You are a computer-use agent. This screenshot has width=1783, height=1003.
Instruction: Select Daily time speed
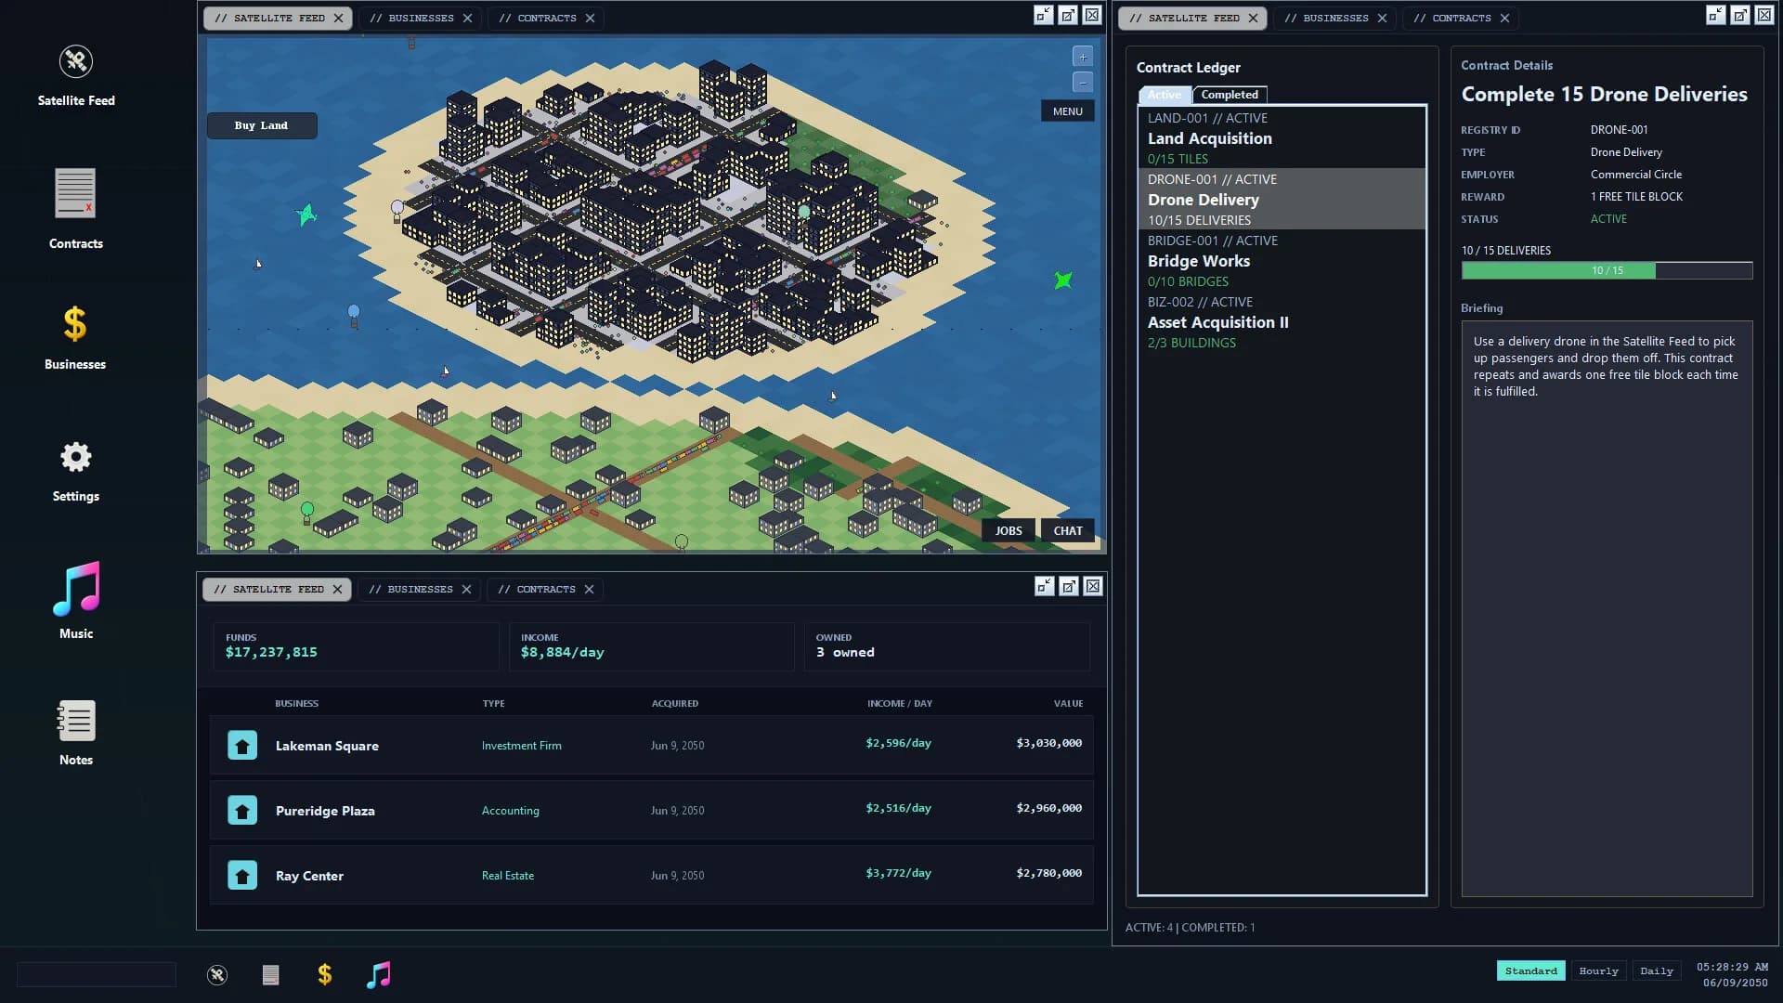point(1657,970)
